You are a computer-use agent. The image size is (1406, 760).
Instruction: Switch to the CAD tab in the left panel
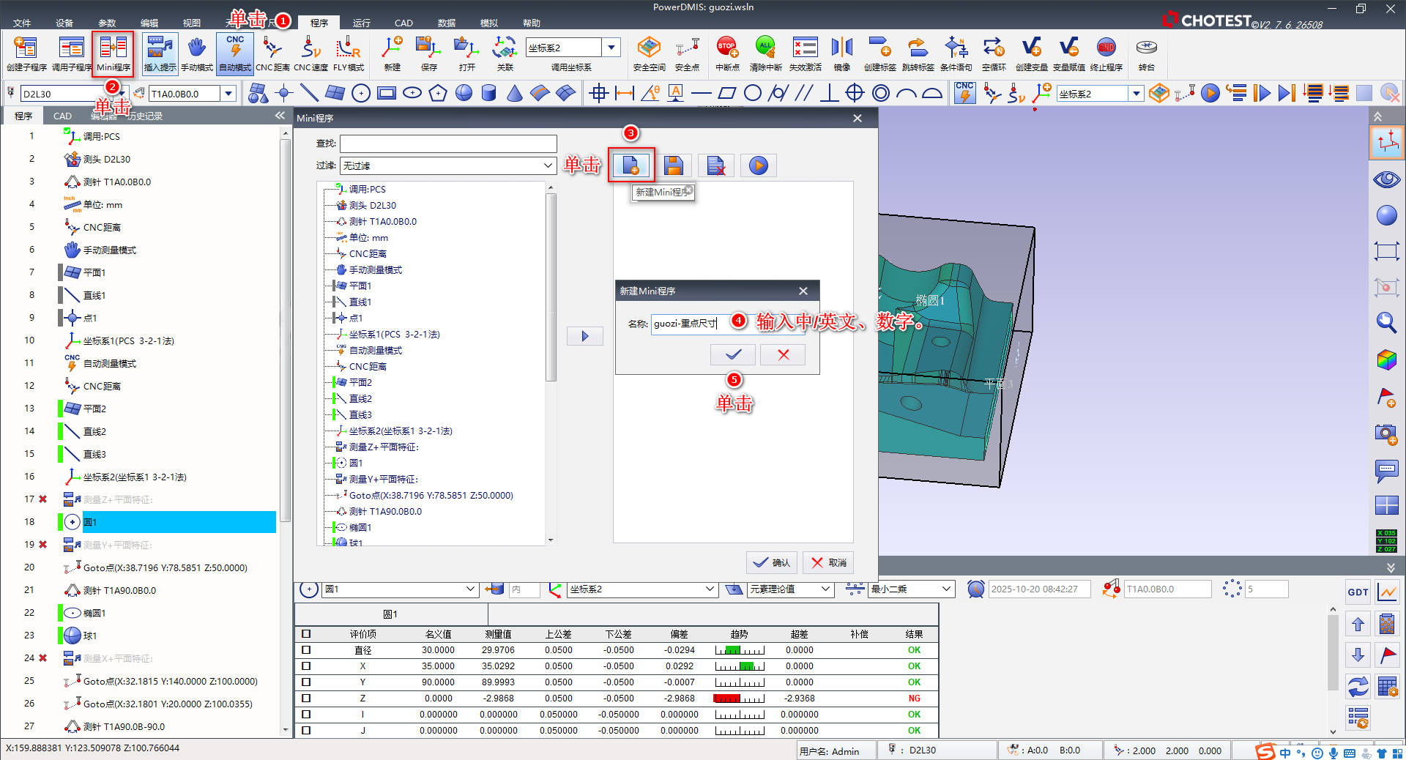[62, 116]
